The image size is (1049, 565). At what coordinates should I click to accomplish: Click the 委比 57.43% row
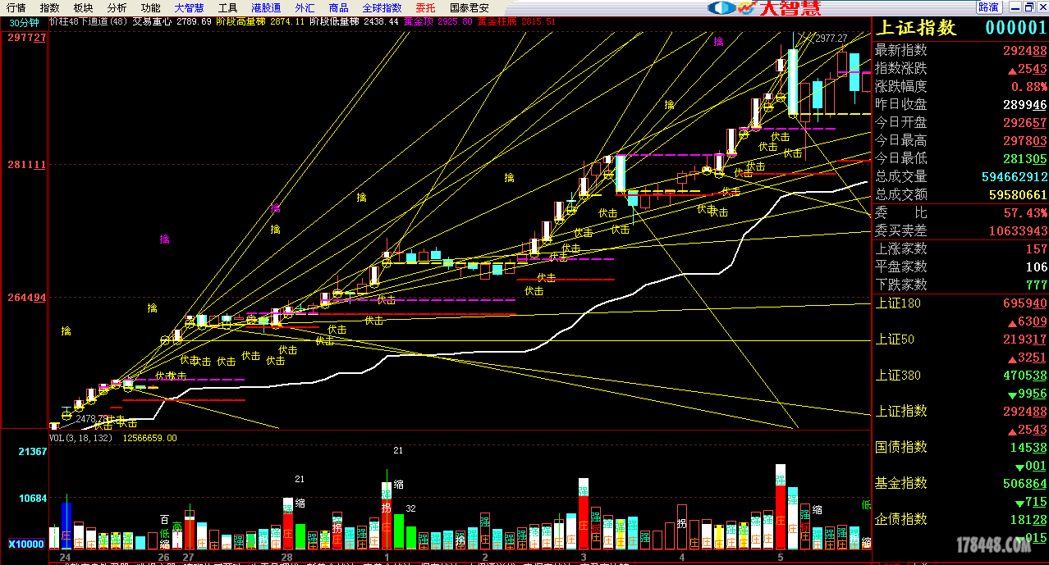click(961, 212)
